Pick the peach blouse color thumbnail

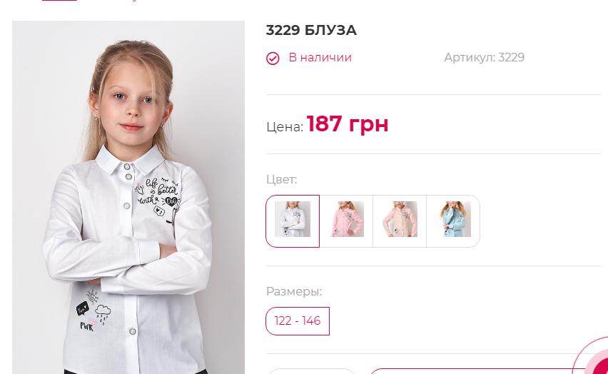click(400, 221)
